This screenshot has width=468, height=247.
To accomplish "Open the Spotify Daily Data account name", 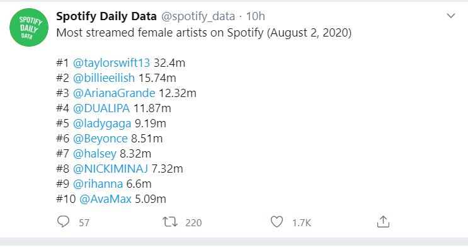I will pyautogui.click(x=106, y=16).
